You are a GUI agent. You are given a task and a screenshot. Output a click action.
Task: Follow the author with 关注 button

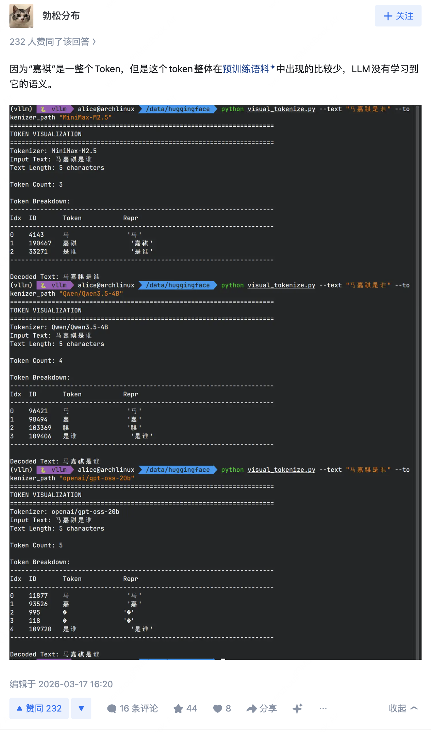398,16
